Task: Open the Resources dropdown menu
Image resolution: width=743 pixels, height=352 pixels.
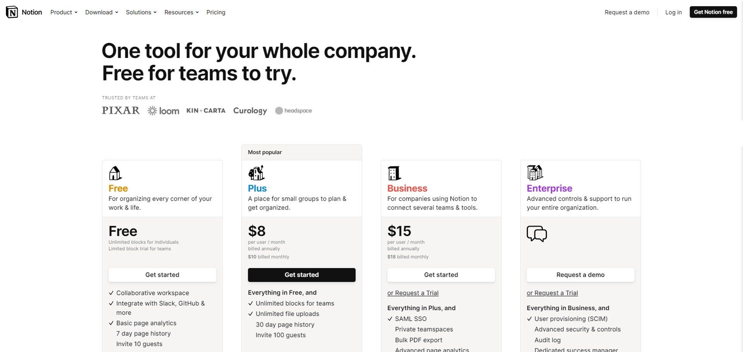Action: 181,12
